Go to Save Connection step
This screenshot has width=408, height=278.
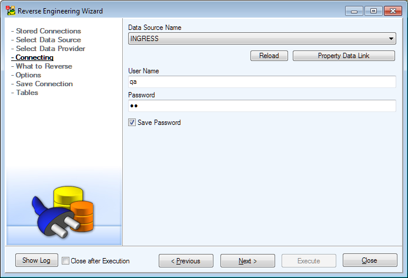[44, 84]
